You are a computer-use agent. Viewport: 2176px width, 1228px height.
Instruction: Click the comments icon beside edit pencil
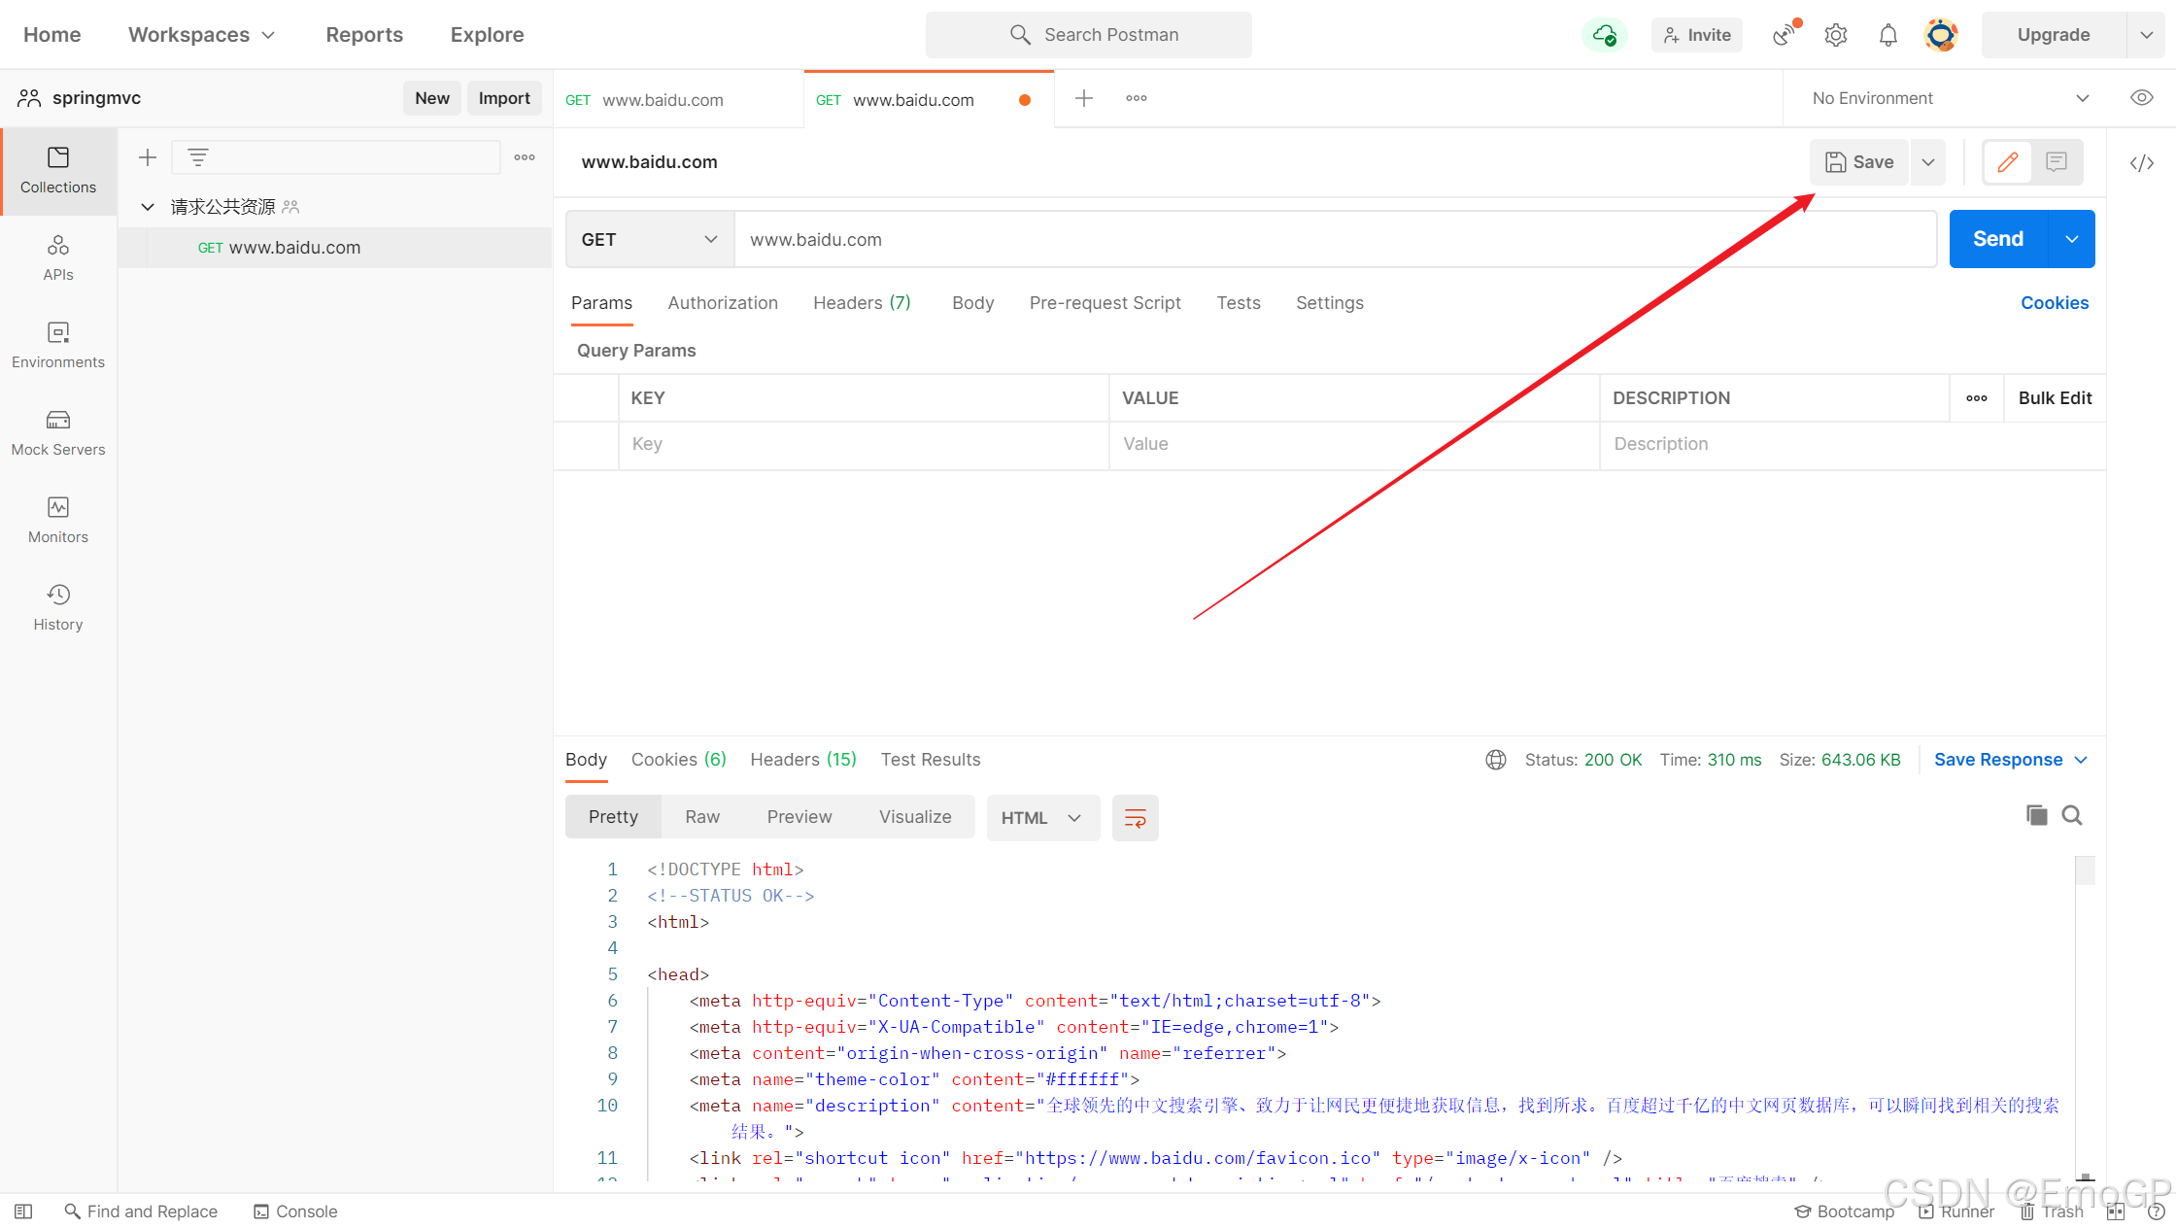click(2056, 162)
